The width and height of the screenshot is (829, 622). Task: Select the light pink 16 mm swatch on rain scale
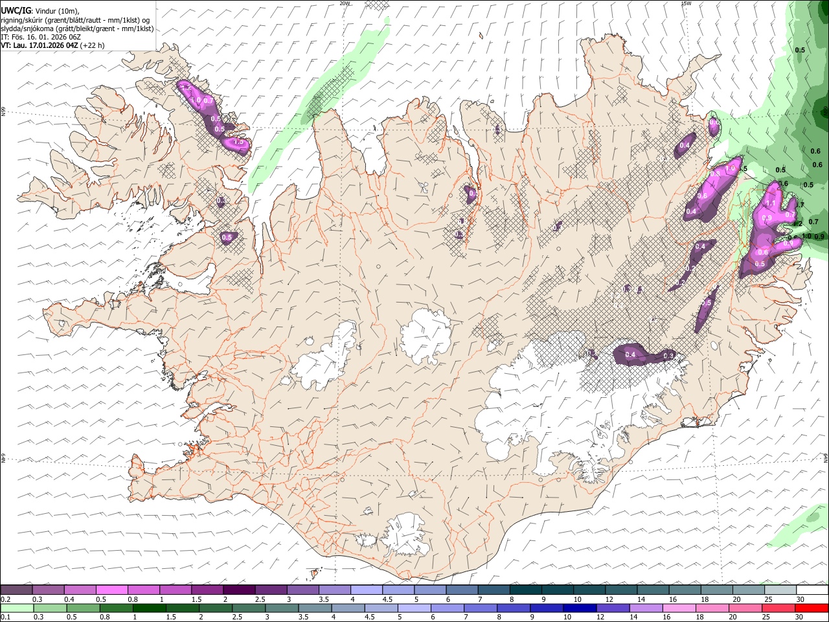[x=679, y=608]
